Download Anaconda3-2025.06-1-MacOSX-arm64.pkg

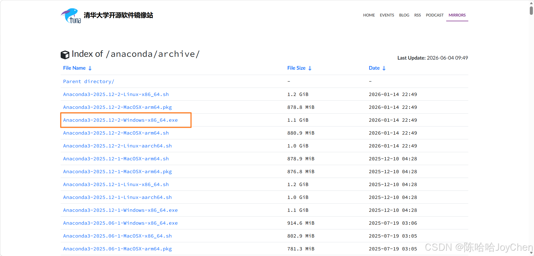pos(117,249)
